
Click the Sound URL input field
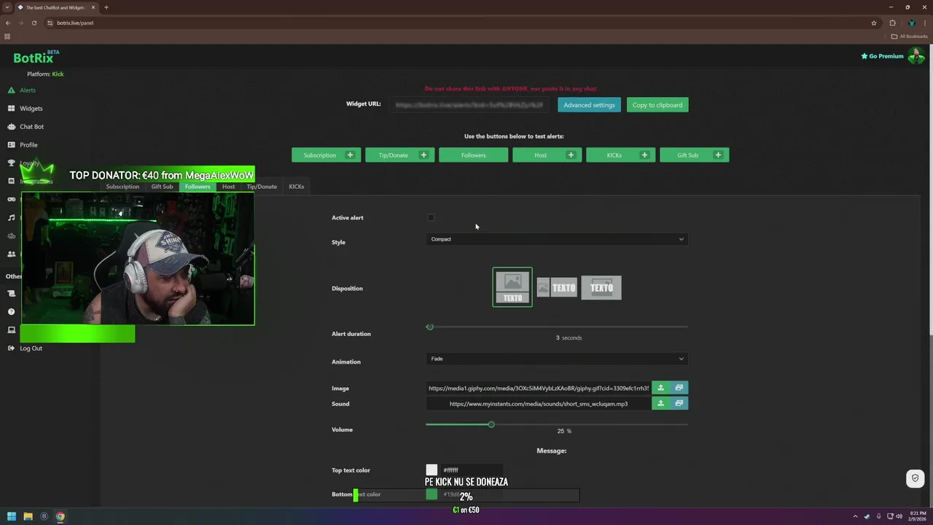pos(539,403)
